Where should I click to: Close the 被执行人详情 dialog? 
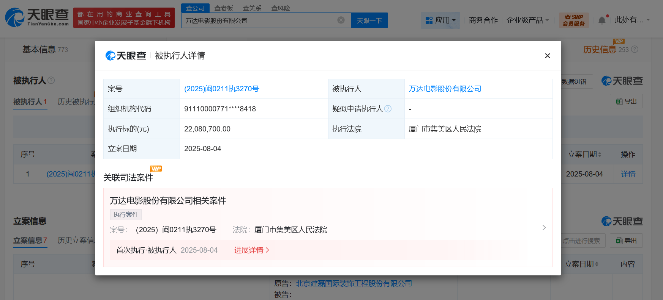[x=547, y=56]
